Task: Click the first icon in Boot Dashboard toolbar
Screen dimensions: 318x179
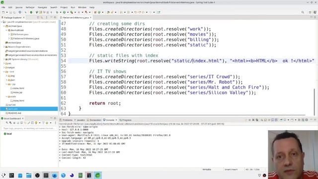Action: (x=6, y=123)
